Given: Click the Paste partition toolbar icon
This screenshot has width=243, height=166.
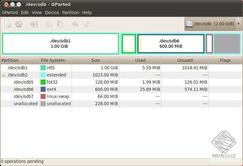Looking at the screenshot, I should 60,24.
